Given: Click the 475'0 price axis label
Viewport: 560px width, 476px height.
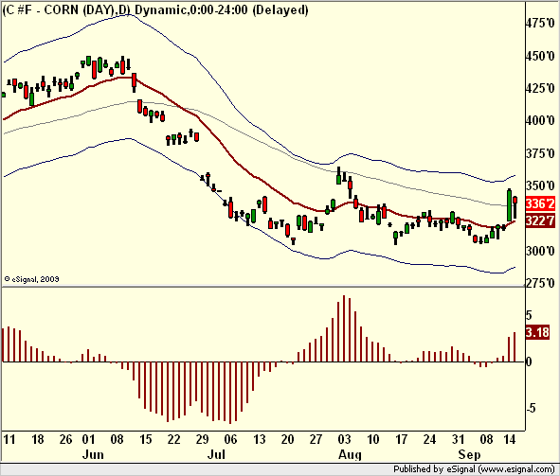Looking at the screenshot, I should pyautogui.click(x=540, y=23).
